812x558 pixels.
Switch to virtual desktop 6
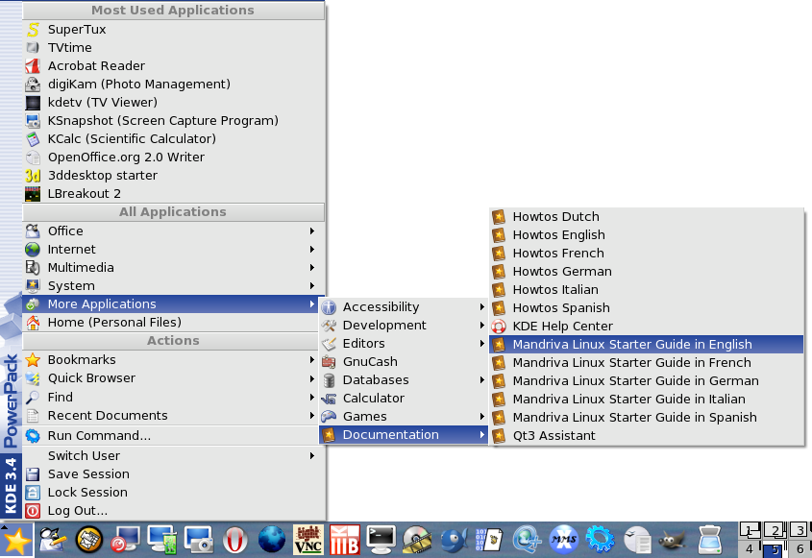coord(800,548)
